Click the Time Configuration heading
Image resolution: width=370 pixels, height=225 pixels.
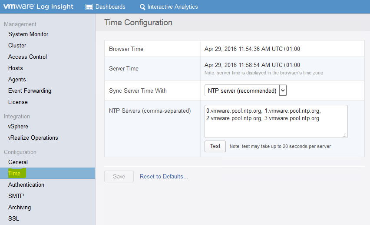point(138,23)
